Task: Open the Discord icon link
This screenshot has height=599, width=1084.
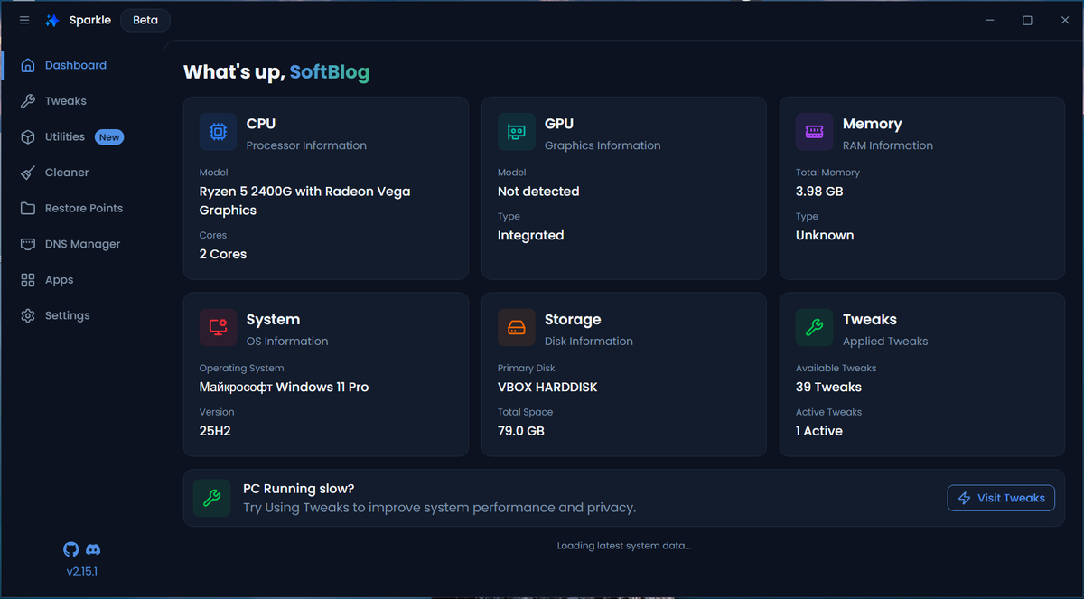Action: pos(93,549)
